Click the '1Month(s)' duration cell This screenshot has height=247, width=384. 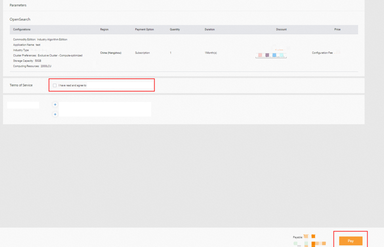pos(211,53)
